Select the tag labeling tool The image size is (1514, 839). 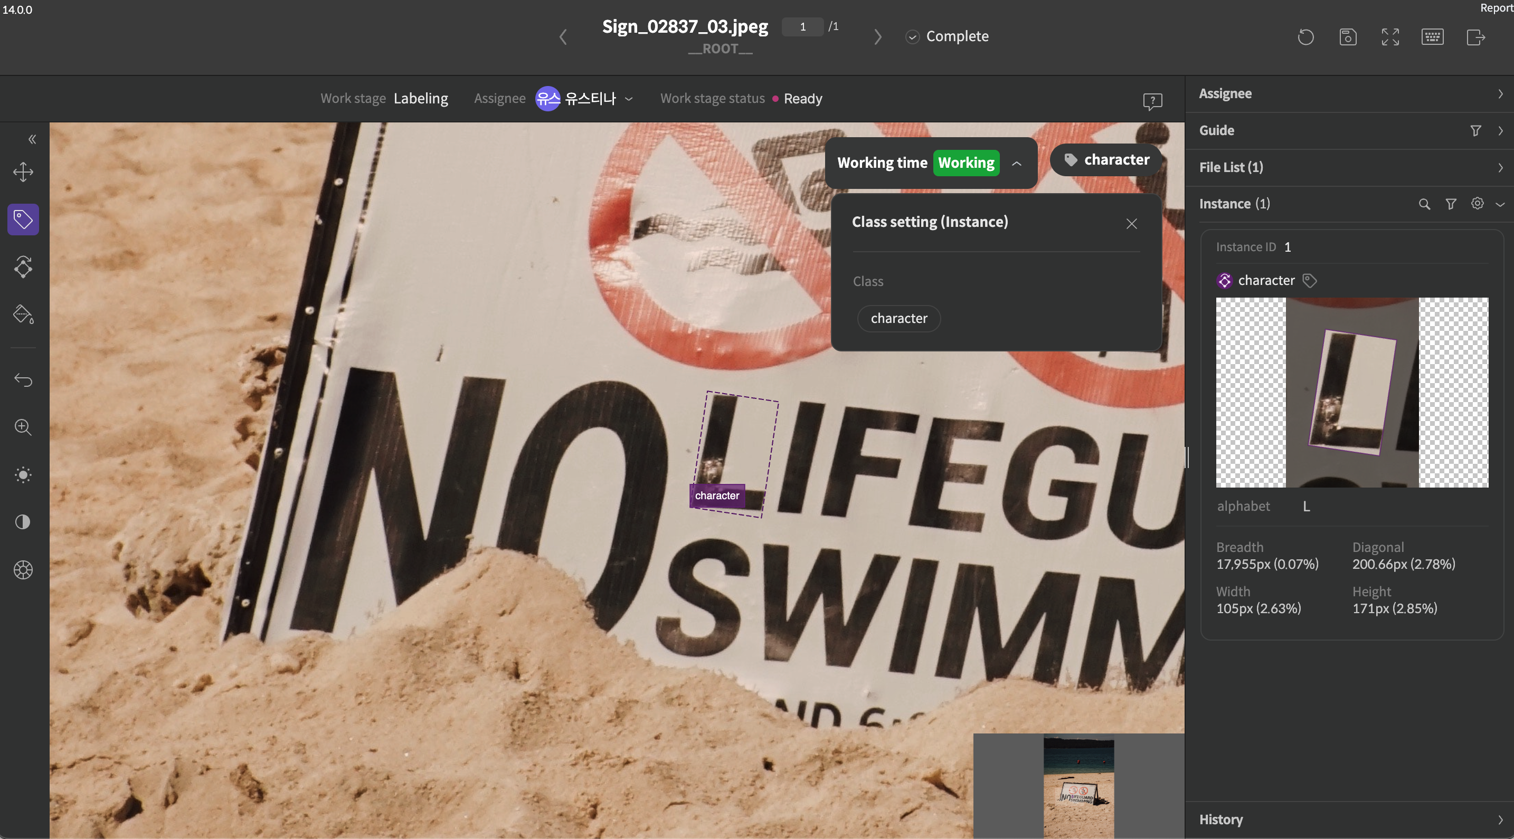(x=23, y=219)
